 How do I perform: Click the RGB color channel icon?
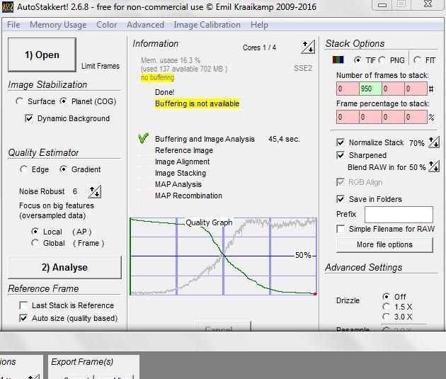(x=338, y=60)
